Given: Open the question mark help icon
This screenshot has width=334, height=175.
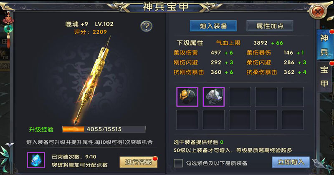Looking at the screenshot, I should (x=147, y=26).
